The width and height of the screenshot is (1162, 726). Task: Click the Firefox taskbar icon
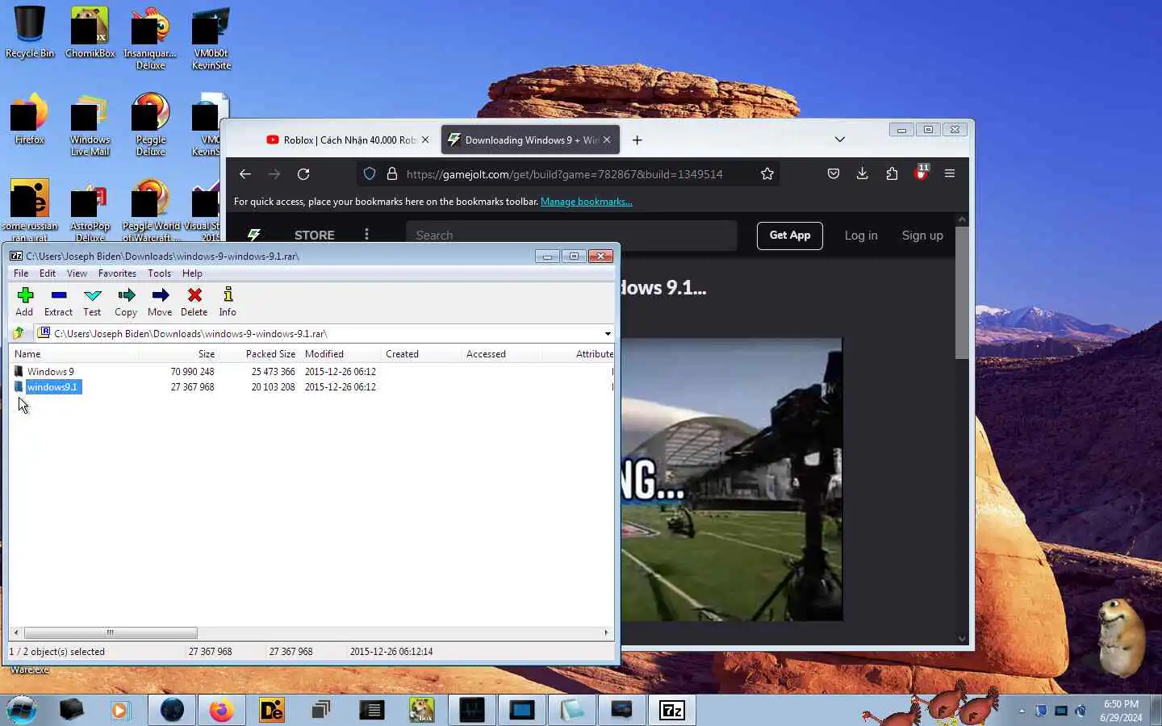point(221,710)
